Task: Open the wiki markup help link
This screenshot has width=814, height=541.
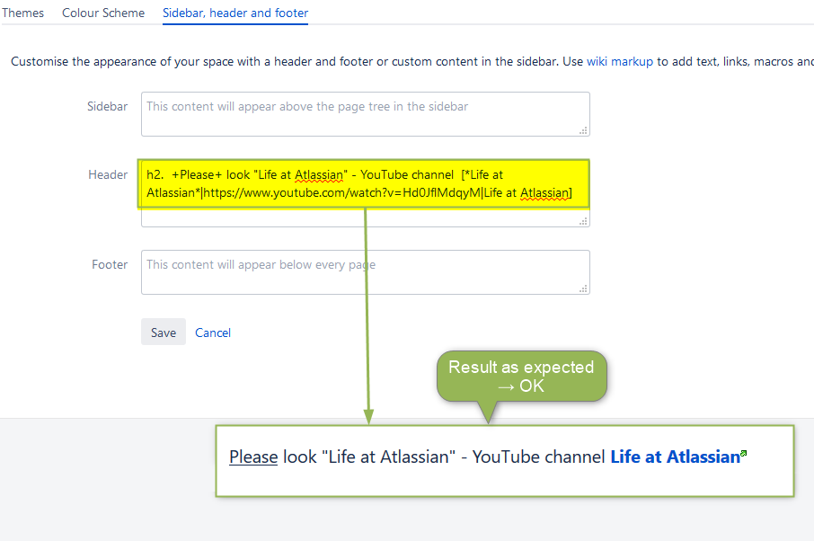Action: coord(620,61)
